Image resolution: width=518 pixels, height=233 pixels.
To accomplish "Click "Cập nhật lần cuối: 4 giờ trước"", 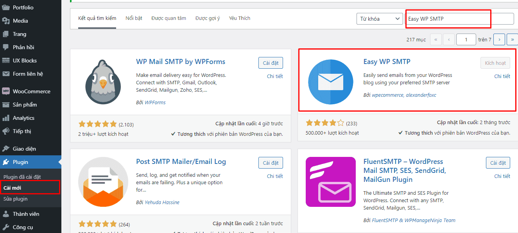I will pos(249,124).
